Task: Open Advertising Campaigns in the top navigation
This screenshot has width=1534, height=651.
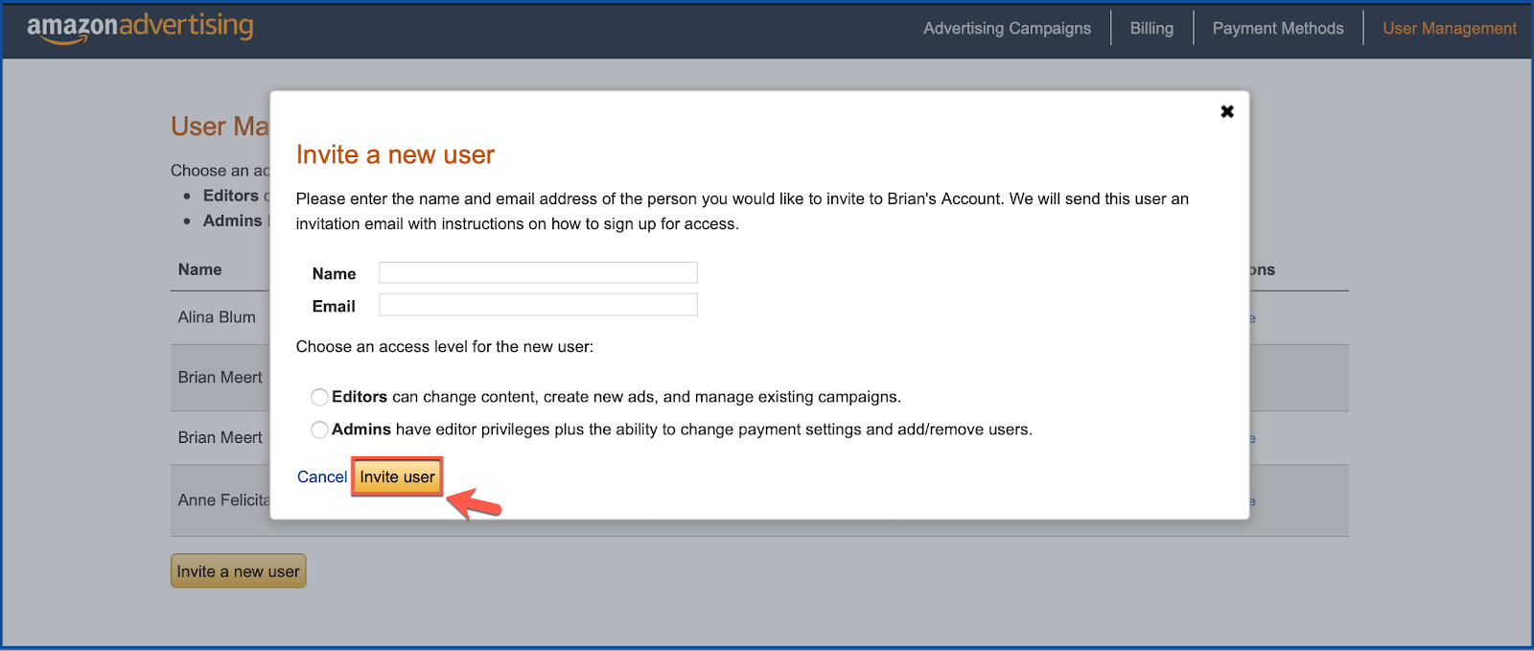Action: click(x=1007, y=28)
